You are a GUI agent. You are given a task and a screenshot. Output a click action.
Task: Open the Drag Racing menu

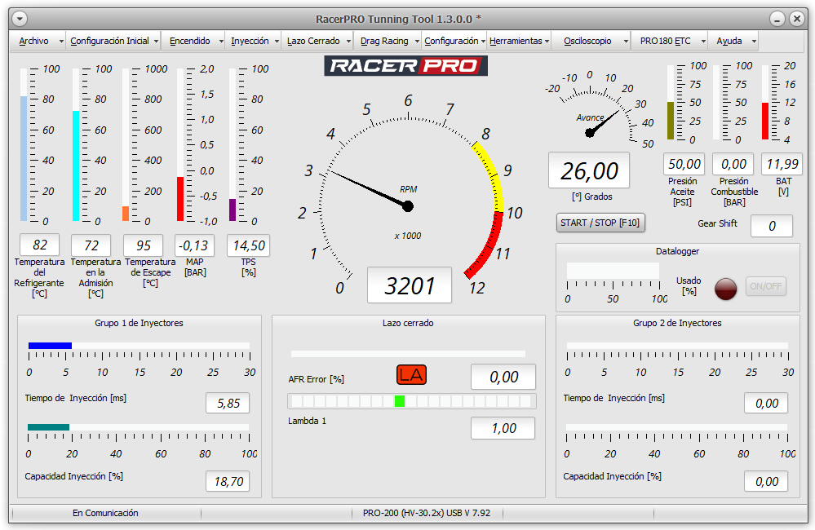pyautogui.click(x=384, y=41)
